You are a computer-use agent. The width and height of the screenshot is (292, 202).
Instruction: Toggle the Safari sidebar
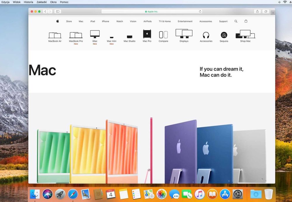[x=58, y=11]
